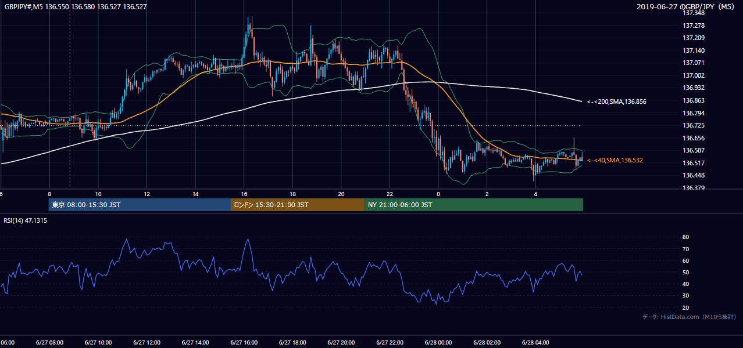Screen dimensions: 743x348
Task: Click the 137.348 price axis label
Action: click(x=694, y=13)
